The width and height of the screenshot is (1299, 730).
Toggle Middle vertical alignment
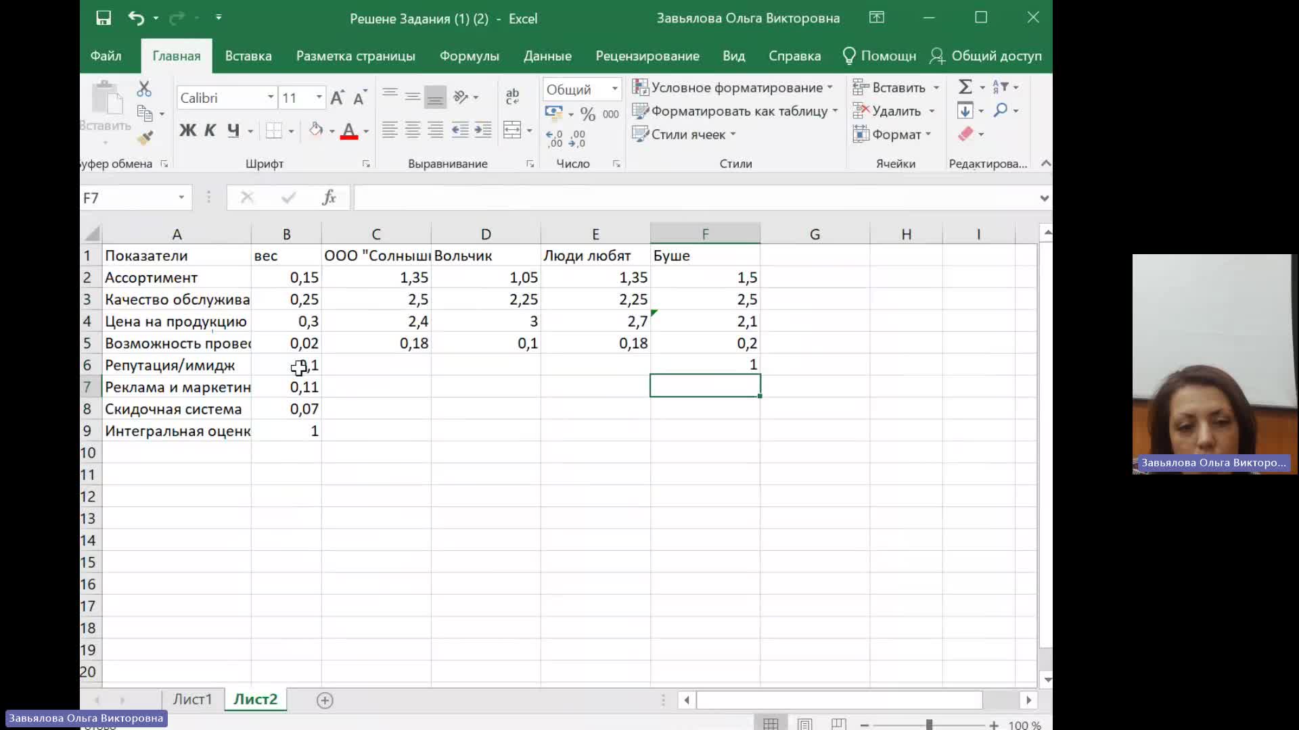(413, 97)
